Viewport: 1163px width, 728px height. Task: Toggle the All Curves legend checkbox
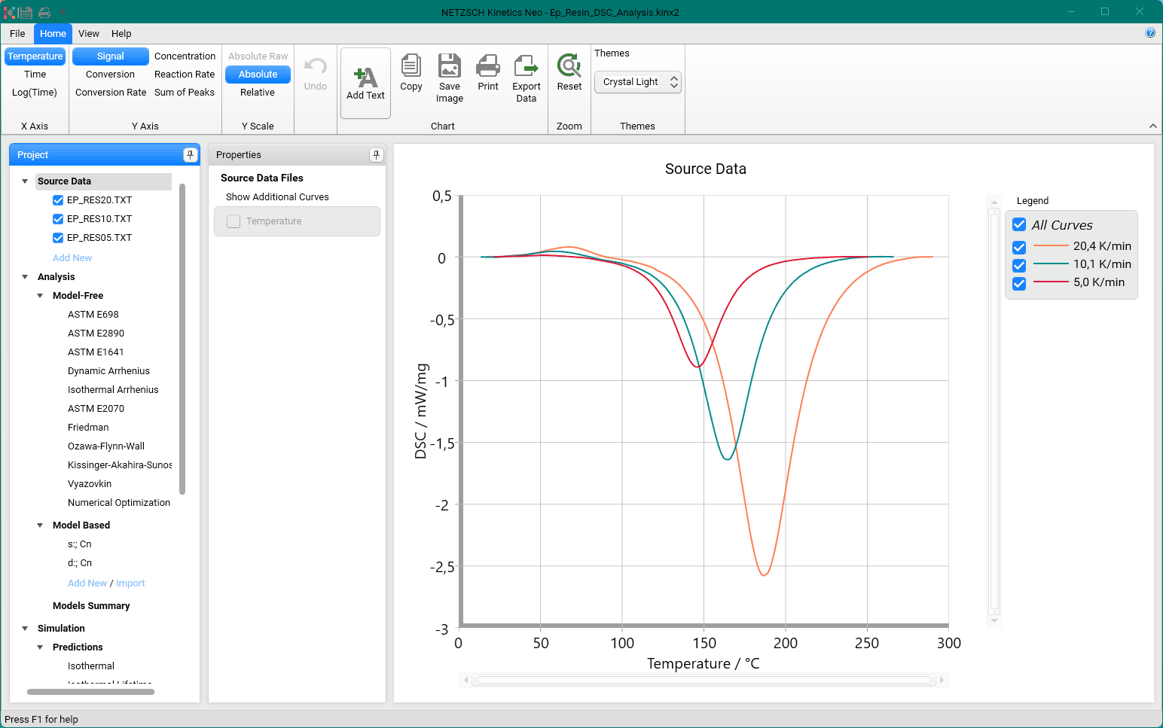(1019, 225)
